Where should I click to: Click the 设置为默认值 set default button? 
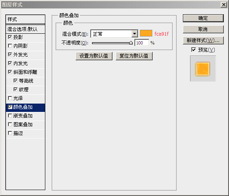[94, 56]
